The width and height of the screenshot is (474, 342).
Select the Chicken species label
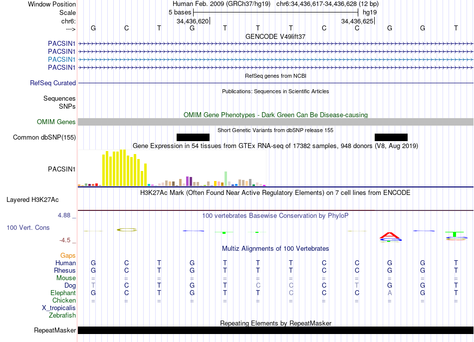(x=64, y=300)
